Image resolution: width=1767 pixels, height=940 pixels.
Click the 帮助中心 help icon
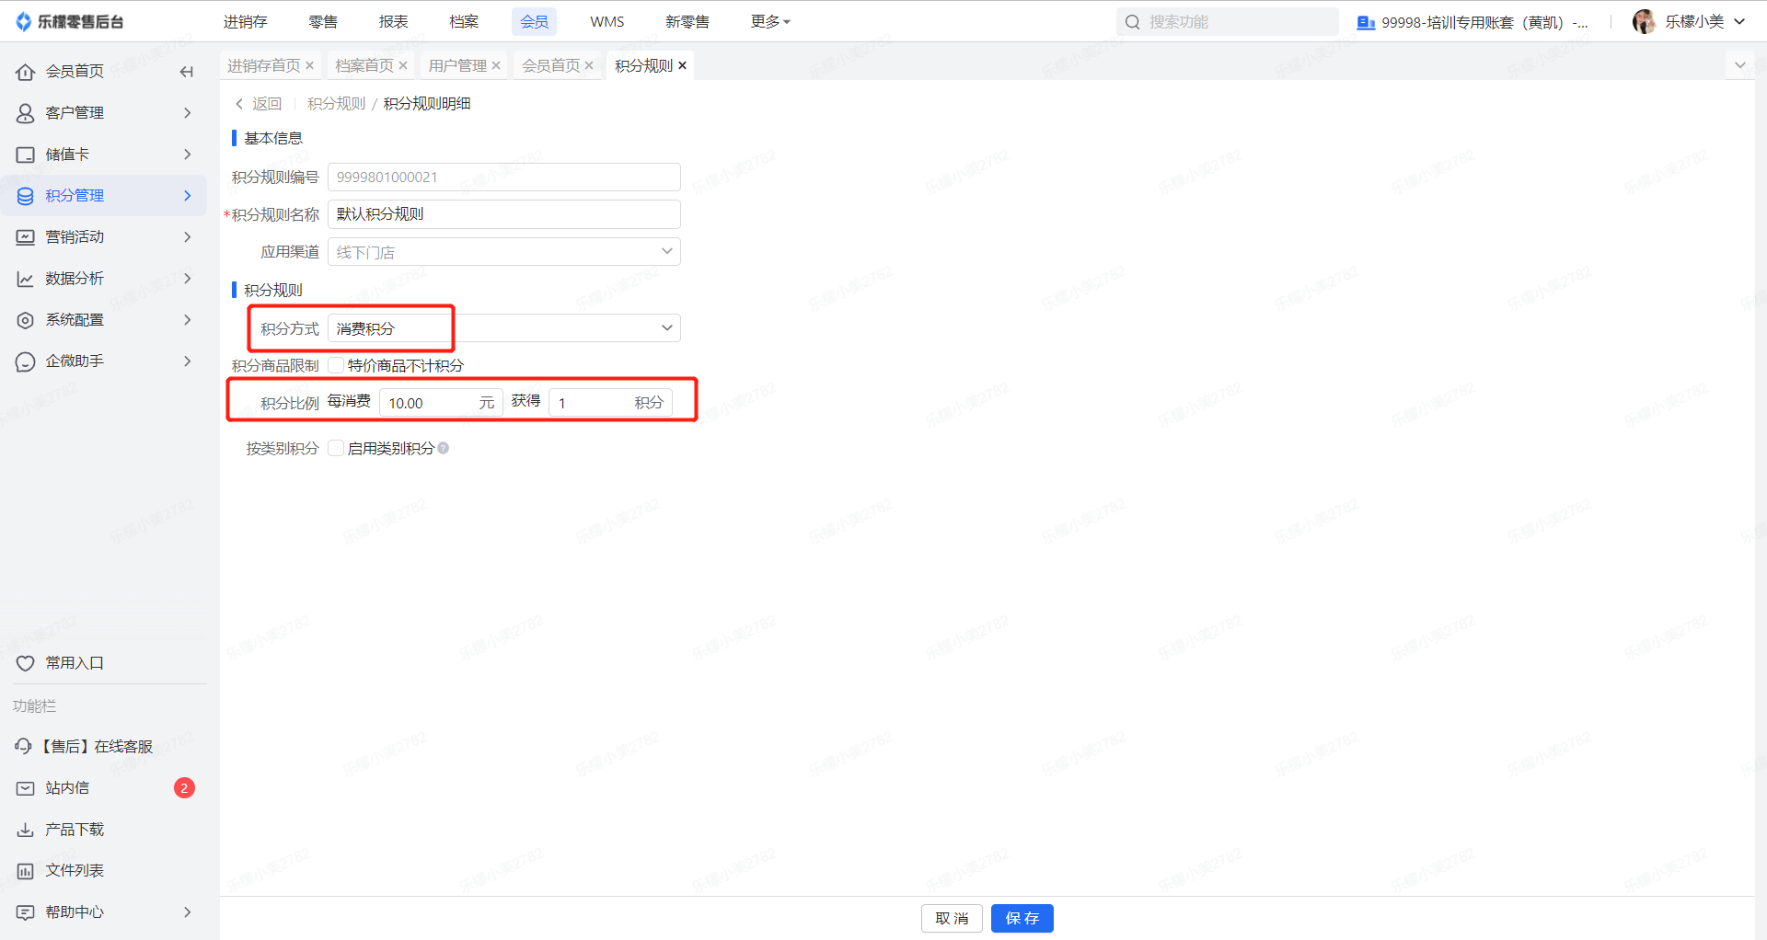[26, 912]
